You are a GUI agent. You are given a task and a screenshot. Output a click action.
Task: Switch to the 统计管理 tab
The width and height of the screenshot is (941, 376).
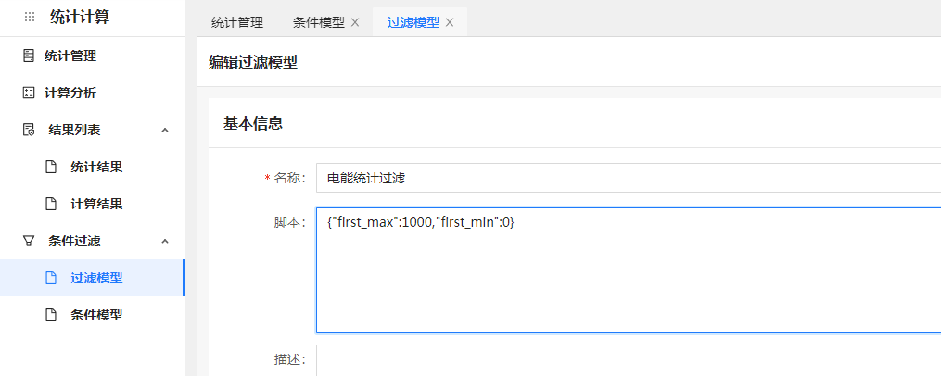click(x=236, y=22)
